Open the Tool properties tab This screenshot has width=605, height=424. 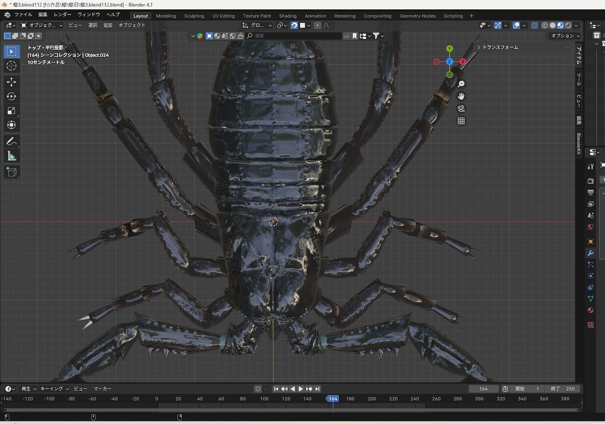tap(591, 166)
